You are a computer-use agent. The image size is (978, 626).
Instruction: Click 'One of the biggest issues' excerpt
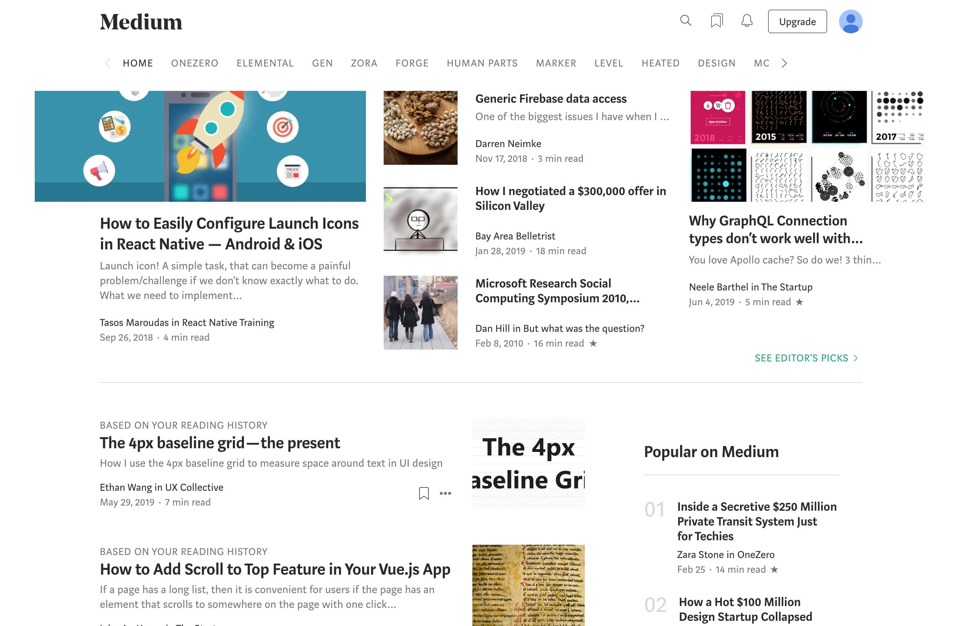tap(572, 117)
